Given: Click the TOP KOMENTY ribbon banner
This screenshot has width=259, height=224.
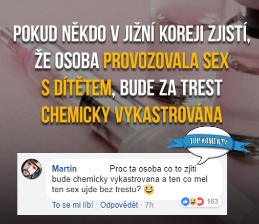Looking at the screenshot, I should pos(208,141).
